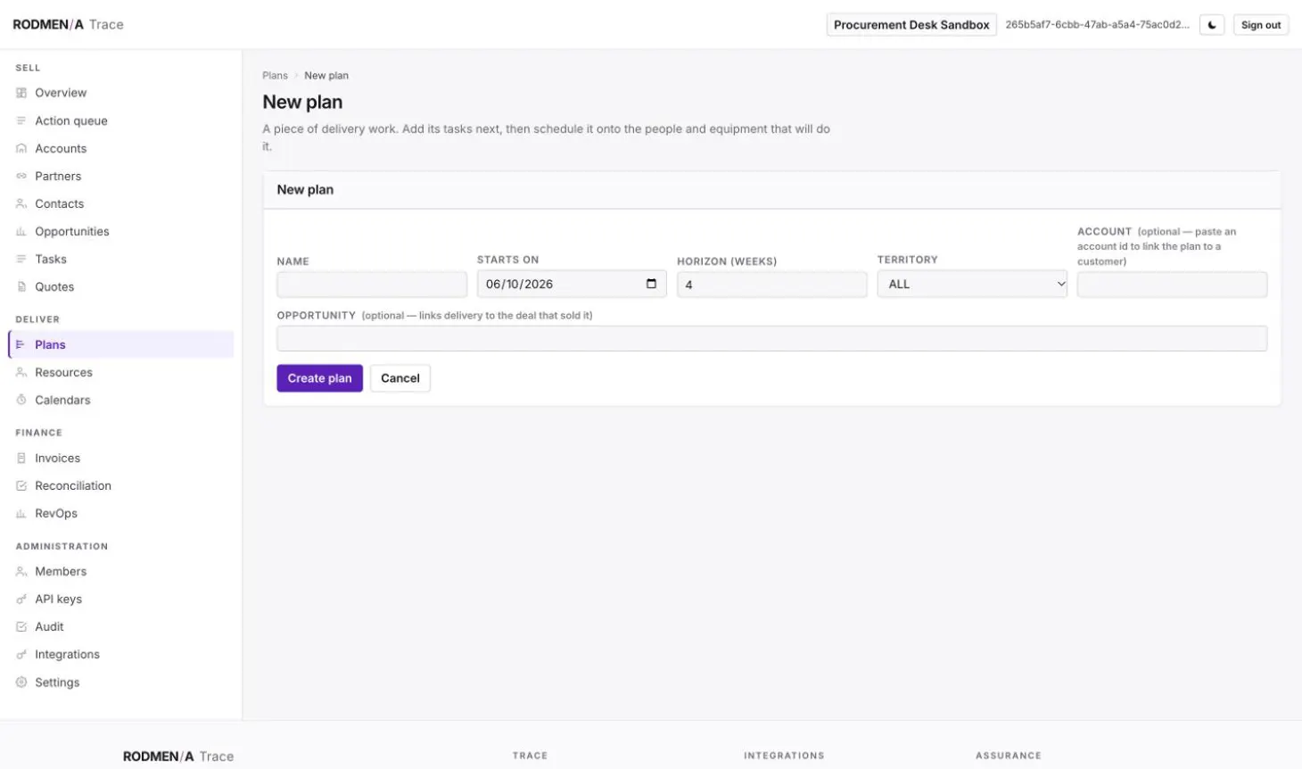Click the Contacts sidebar icon
Image resolution: width=1302 pixels, height=769 pixels.
[21, 203]
